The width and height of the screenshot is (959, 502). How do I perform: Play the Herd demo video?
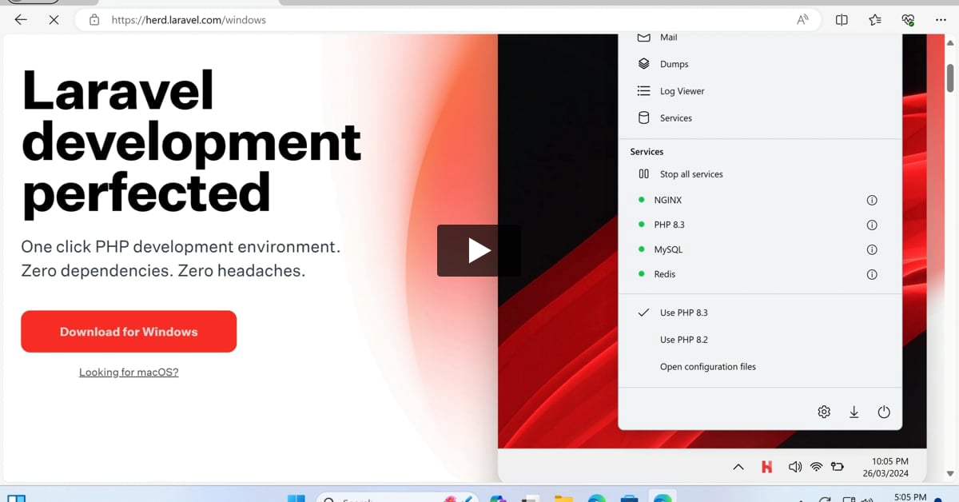(x=479, y=251)
